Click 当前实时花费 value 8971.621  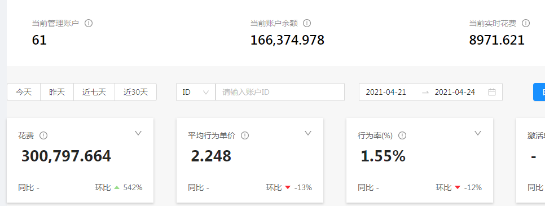(x=496, y=41)
